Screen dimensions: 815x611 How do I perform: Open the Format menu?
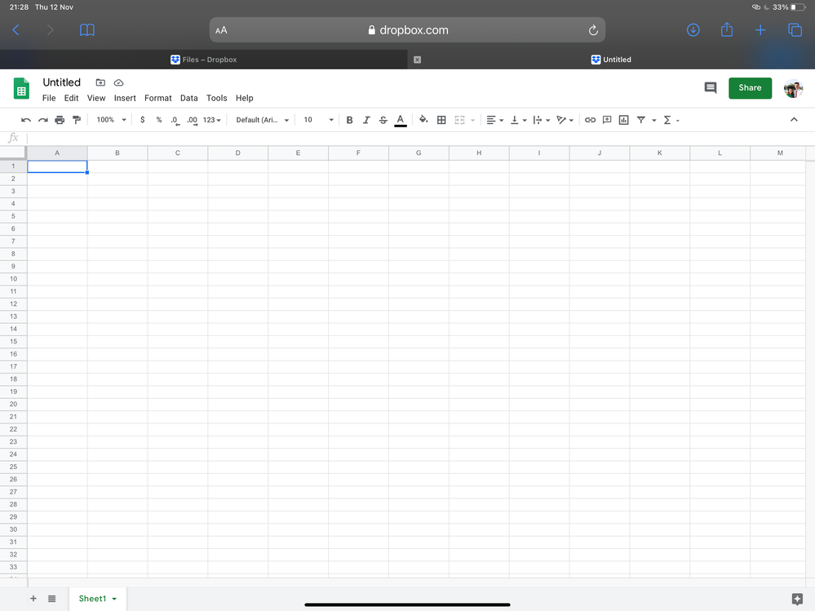coord(158,98)
